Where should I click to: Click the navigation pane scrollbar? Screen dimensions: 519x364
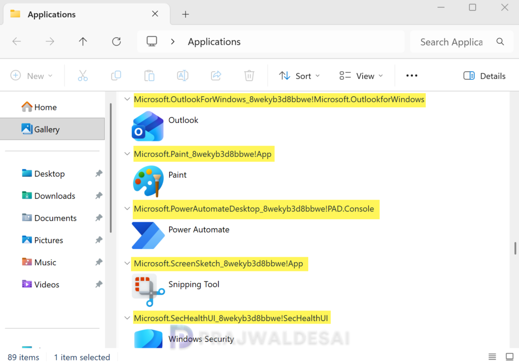tap(110, 168)
